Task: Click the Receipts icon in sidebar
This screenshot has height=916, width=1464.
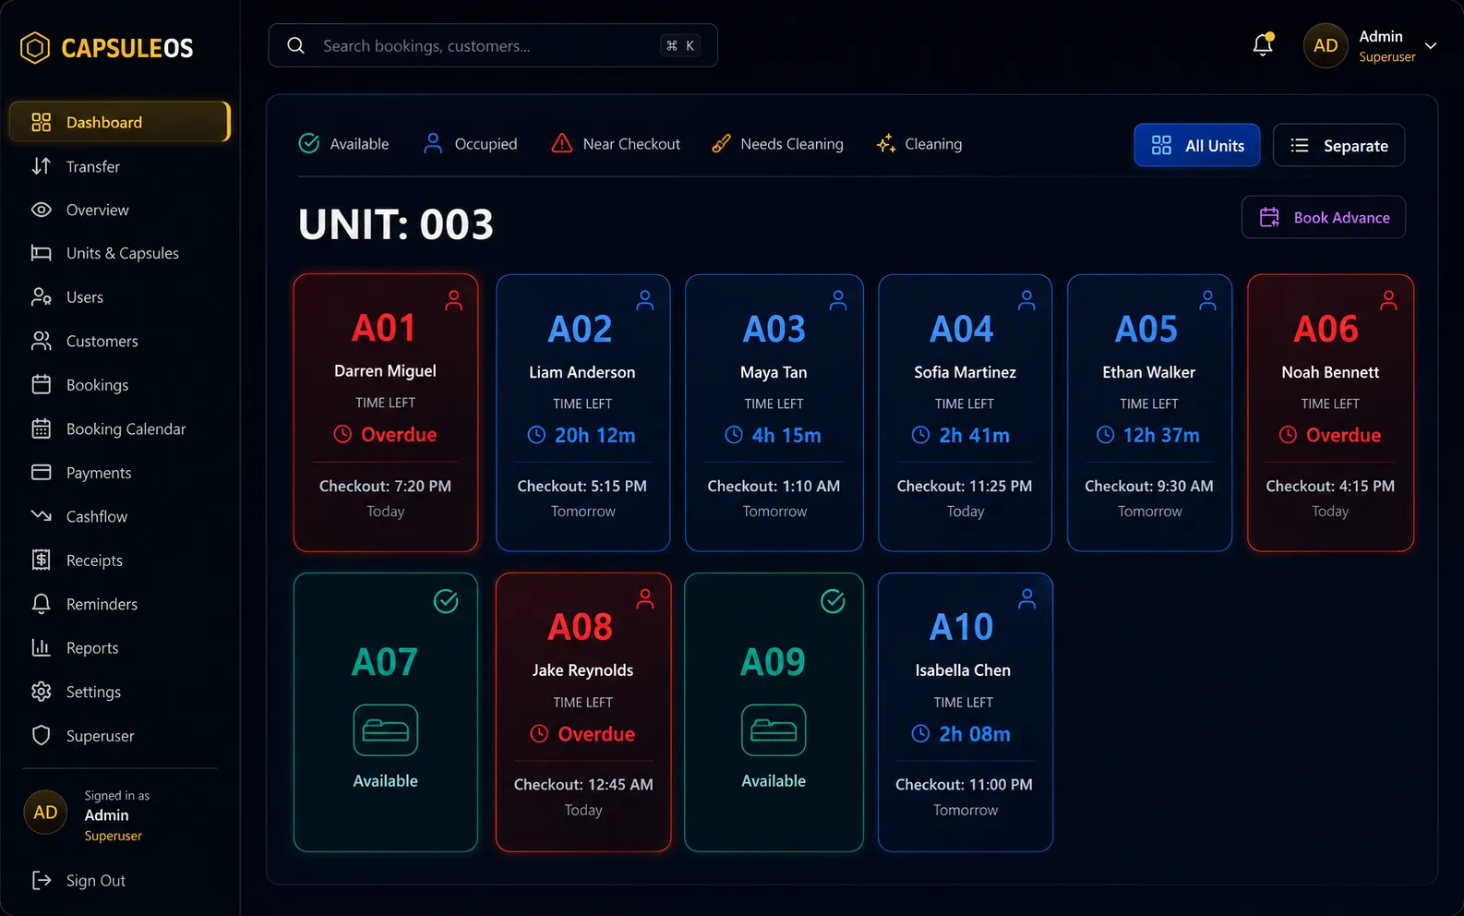Action: click(x=42, y=560)
